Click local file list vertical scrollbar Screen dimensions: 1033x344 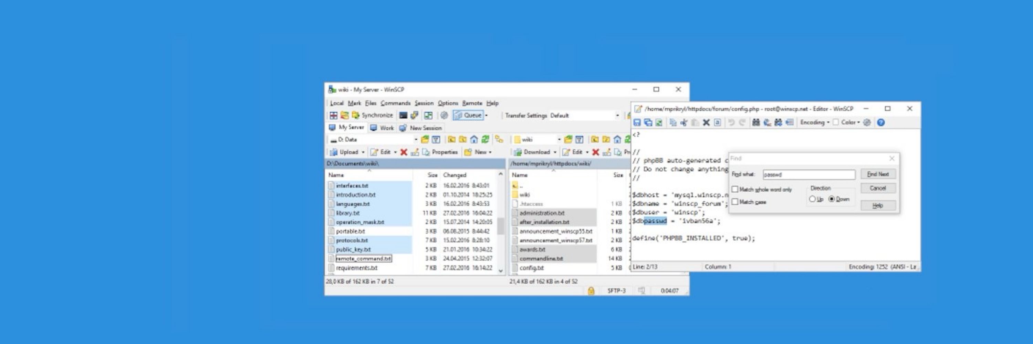coord(500,223)
